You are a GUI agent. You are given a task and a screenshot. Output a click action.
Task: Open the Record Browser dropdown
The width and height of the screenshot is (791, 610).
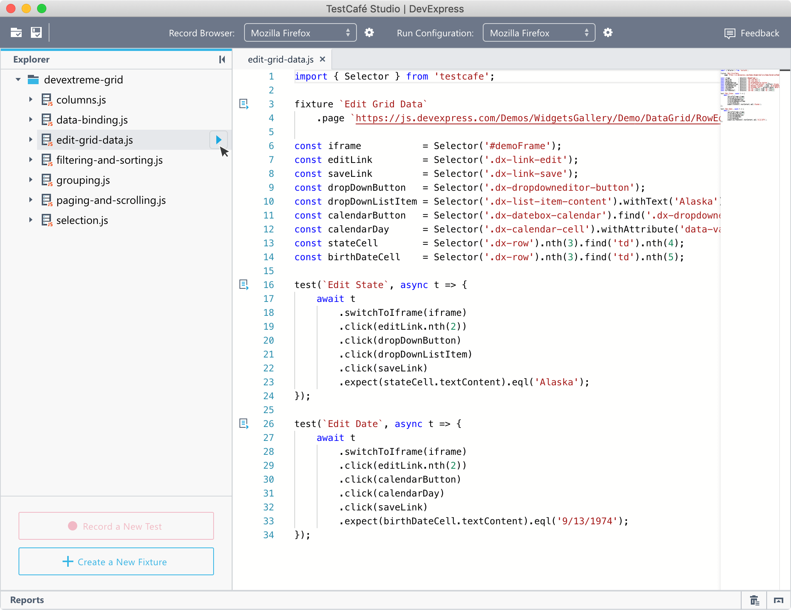click(300, 33)
